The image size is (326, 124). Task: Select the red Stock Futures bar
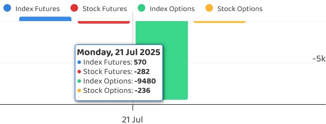click(104, 22)
